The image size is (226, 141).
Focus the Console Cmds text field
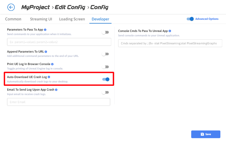170,43
